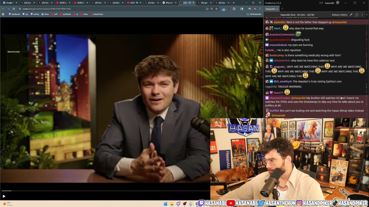Open the blue extension with badge counter
369x207 pixels.
[223, 9]
